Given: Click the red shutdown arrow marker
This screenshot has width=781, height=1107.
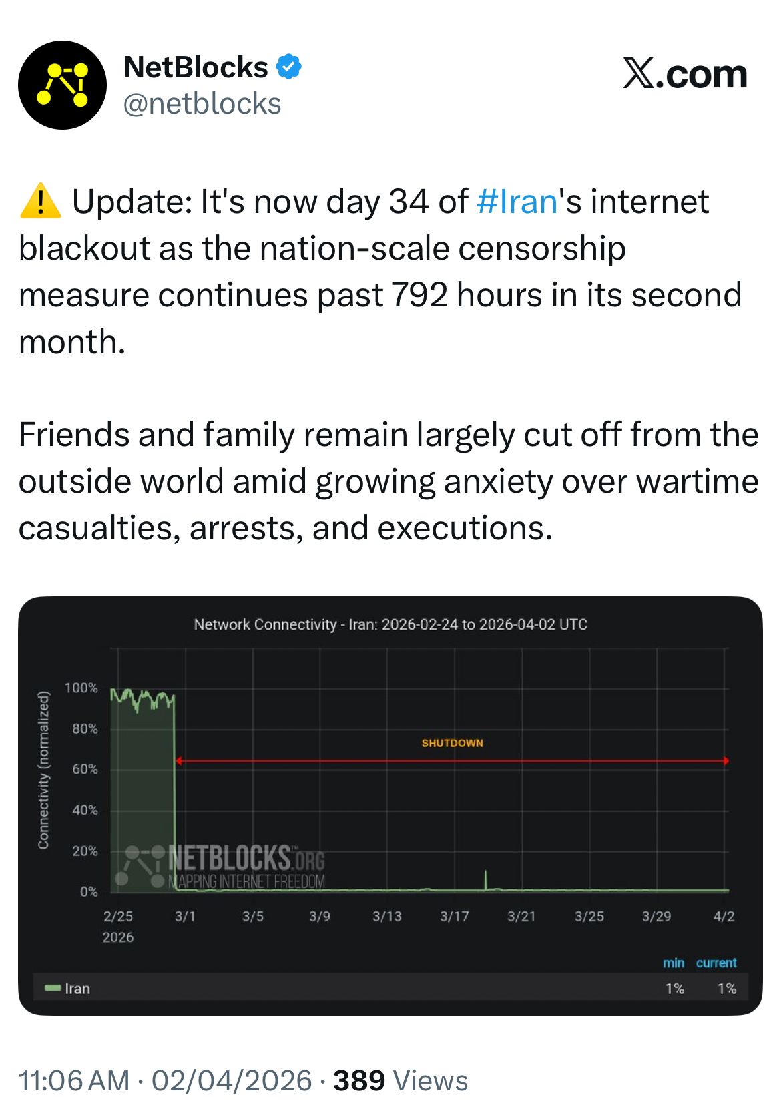Looking at the screenshot, I should 453,760.
